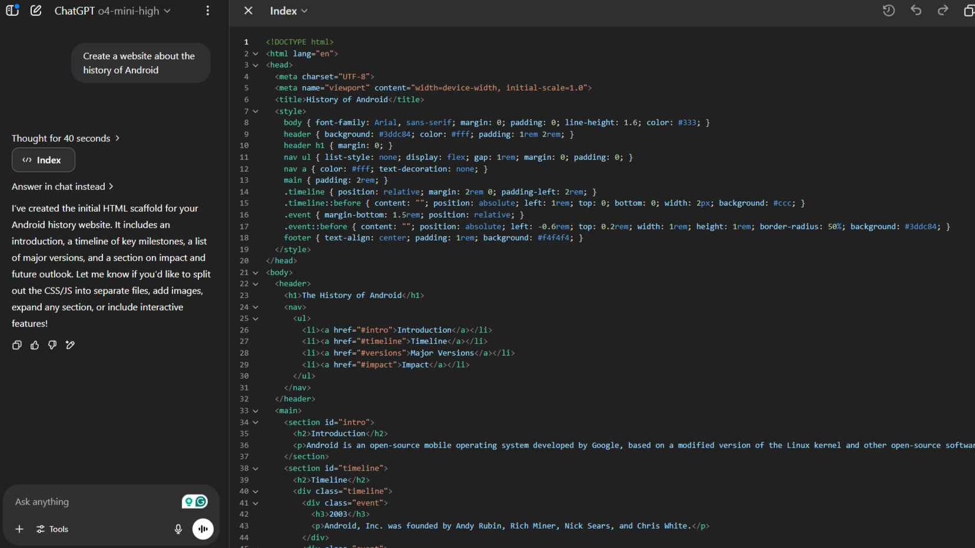Viewport: 975px width, 548px height.
Task: Start dictation with microphone icon
Action: pyautogui.click(x=178, y=529)
